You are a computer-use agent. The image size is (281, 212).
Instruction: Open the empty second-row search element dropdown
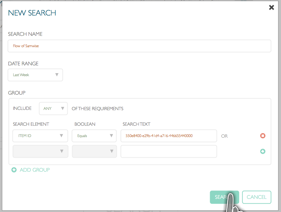(x=40, y=151)
